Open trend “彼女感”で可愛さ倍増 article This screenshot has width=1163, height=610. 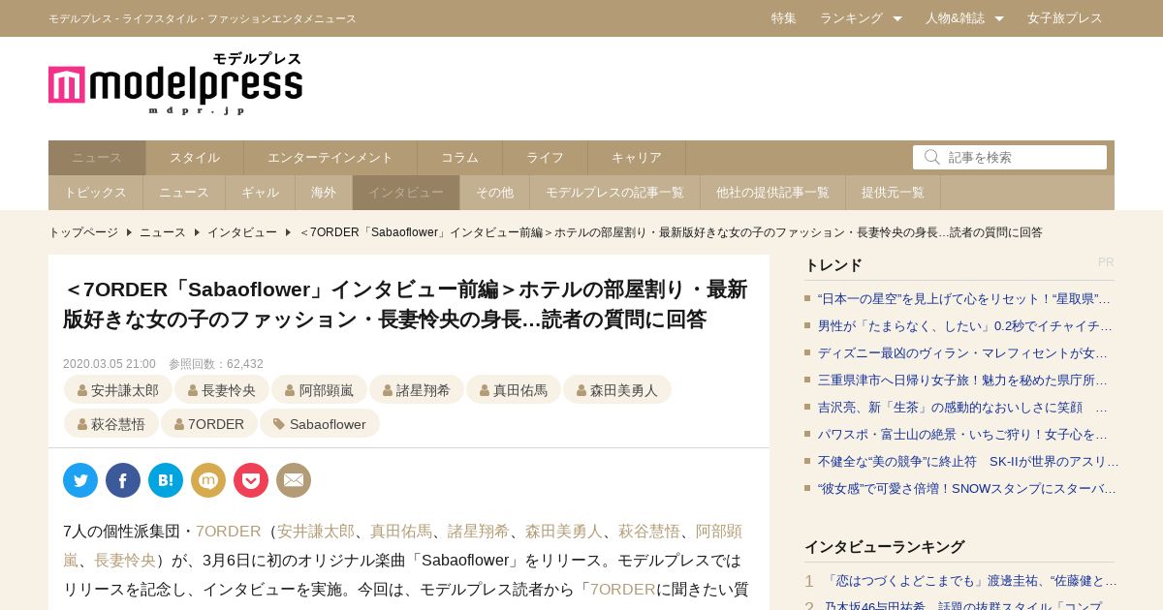(967, 489)
